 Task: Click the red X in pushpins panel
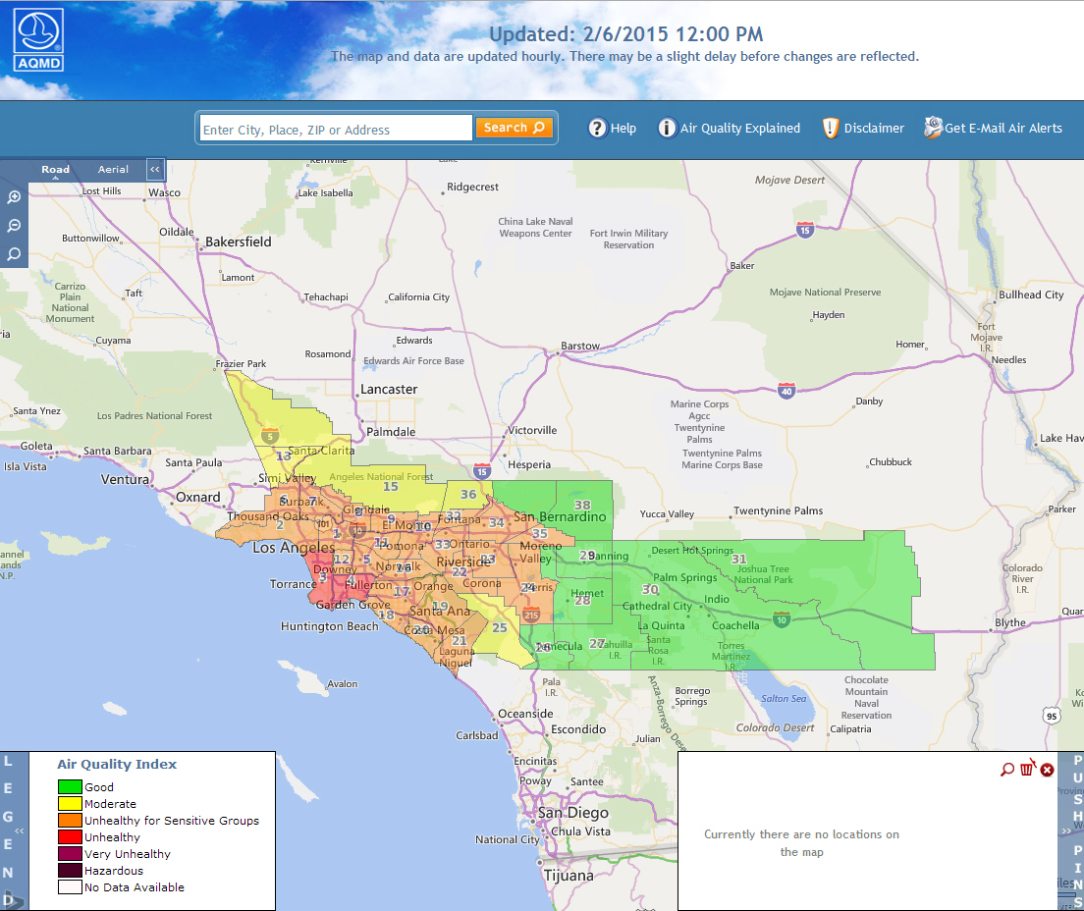tap(1047, 769)
